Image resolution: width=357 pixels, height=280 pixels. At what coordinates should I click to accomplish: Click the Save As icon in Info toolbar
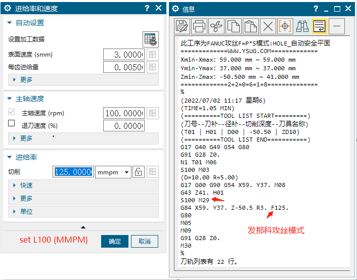(182, 26)
